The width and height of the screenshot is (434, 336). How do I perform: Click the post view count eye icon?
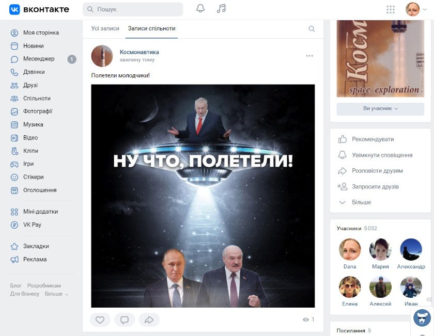(306, 319)
